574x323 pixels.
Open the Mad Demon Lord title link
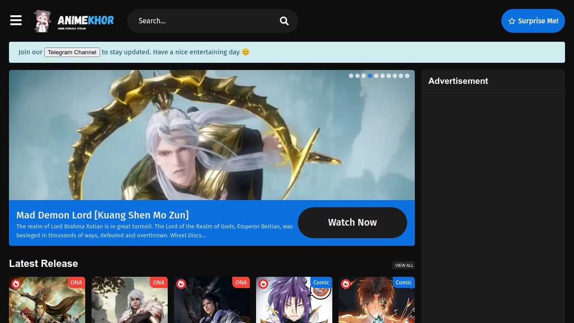[x=103, y=215]
